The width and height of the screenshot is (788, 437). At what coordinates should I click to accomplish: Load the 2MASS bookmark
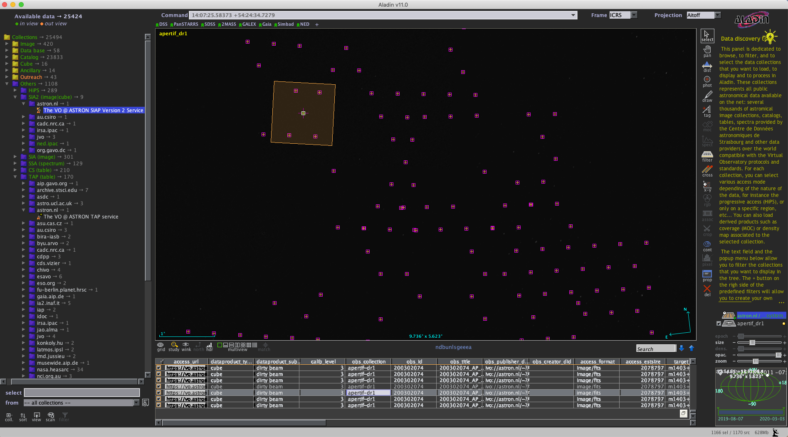(227, 25)
